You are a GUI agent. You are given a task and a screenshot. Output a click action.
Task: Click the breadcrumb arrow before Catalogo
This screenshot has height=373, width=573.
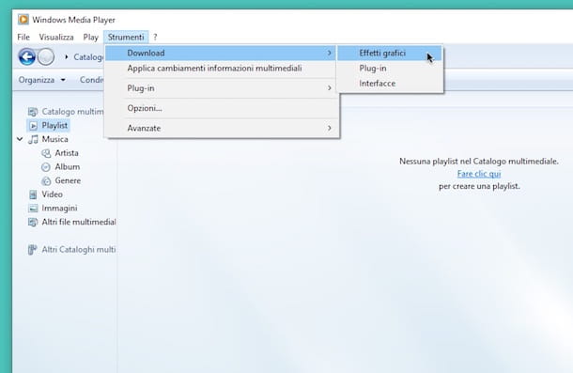(66, 57)
